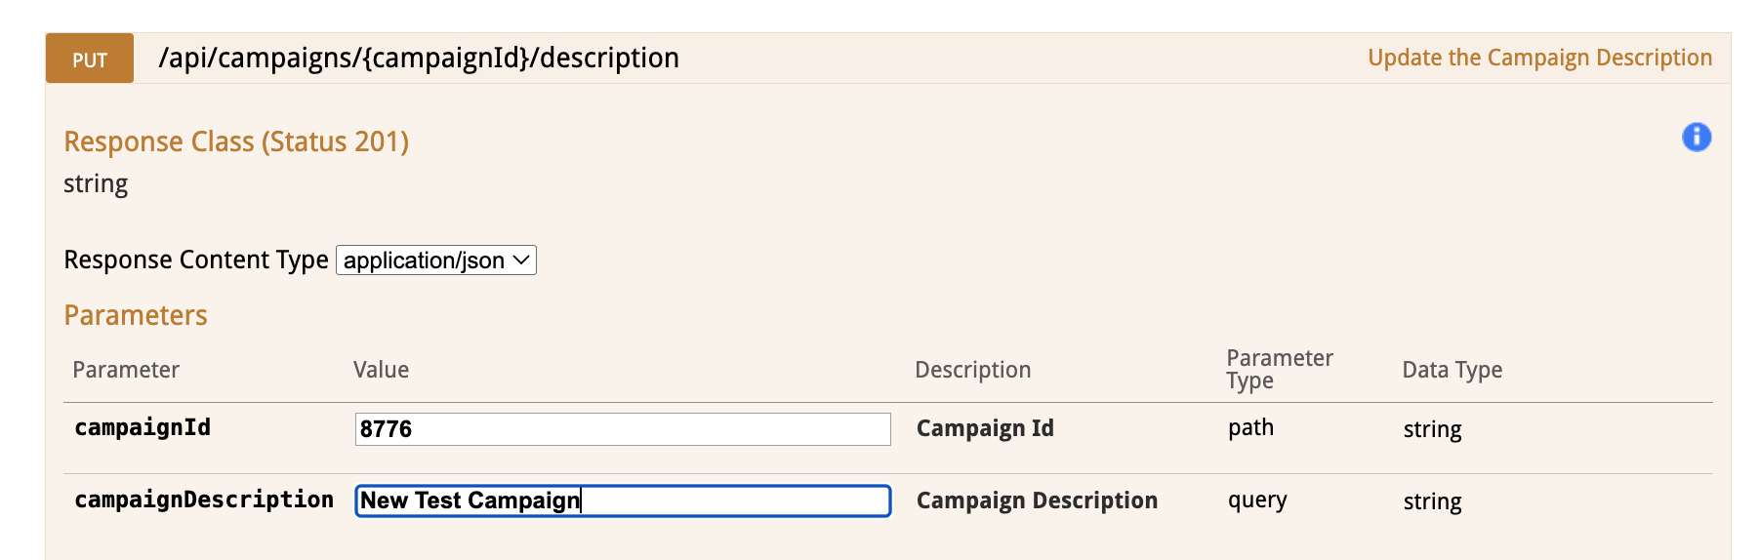Click the /api/campaigns/{campaignId}/description endpoint path
The height and width of the screenshot is (560, 1759).
[x=419, y=59]
